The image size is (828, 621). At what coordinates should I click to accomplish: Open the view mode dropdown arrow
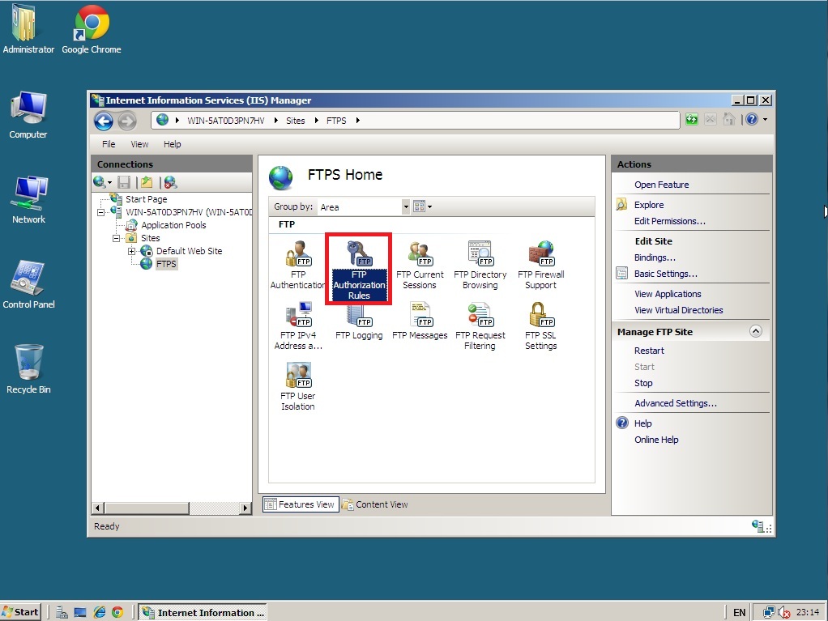(x=430, y=206)
